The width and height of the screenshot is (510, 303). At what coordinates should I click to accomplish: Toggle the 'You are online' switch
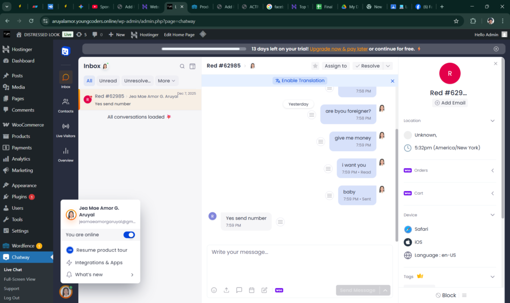pyautogui.click(x=129, y=235)
